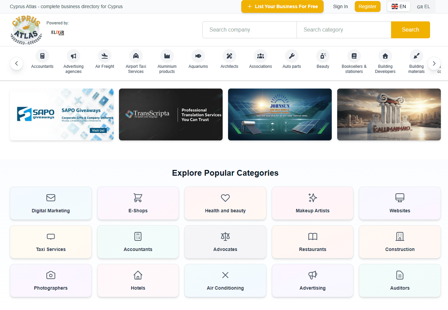Click the Advertising agencies megaphone icon

coord(74,56)
